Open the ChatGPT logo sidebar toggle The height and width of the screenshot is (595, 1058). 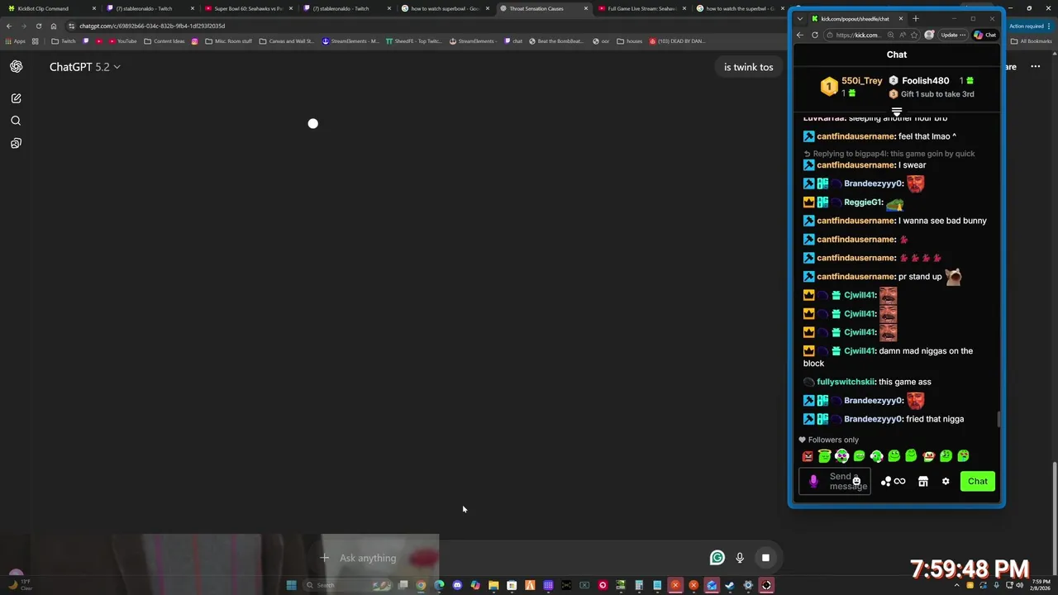tap(16, 67)
